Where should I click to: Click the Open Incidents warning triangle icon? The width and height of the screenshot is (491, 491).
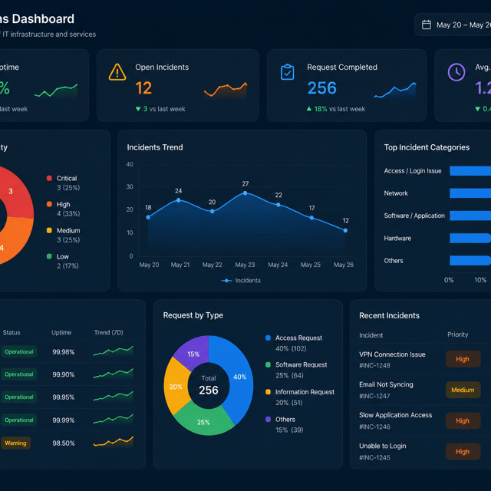[x=117, y=72]
